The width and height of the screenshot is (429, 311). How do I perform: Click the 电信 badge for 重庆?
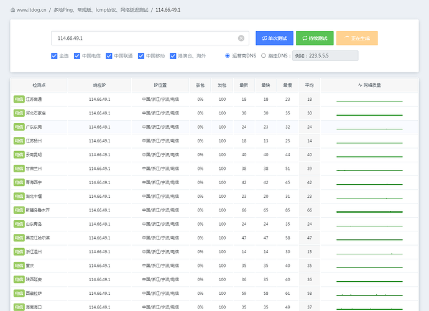coord(19,266)
